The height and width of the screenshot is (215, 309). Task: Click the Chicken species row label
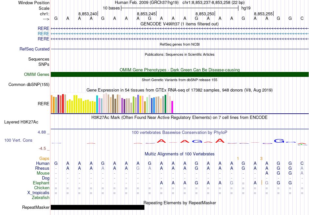[42, 188]
